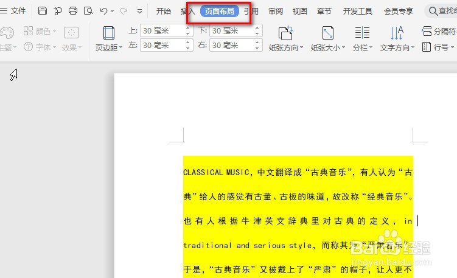Click the text 'CLASSICAL MUSIC' in document

(x=216, y=172)
